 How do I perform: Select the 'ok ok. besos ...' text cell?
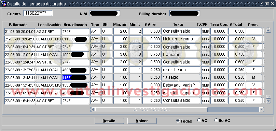tap(181, 70)
